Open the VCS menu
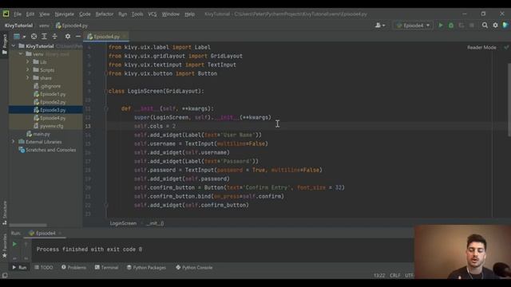This screenshot has width=511, height=287. [153, 14]
